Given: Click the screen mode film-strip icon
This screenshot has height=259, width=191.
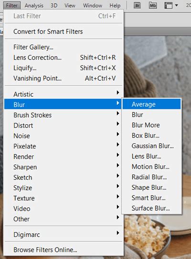Looking at the screenshot, I should click(169, 5).
